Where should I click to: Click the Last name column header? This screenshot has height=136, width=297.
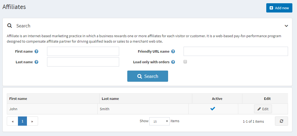click(110, 99)
